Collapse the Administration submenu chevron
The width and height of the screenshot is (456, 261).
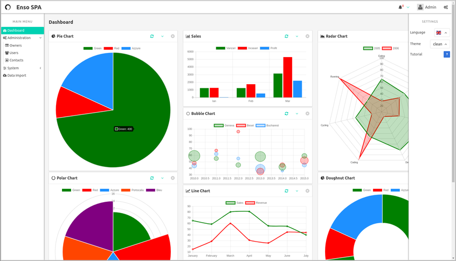40,38
